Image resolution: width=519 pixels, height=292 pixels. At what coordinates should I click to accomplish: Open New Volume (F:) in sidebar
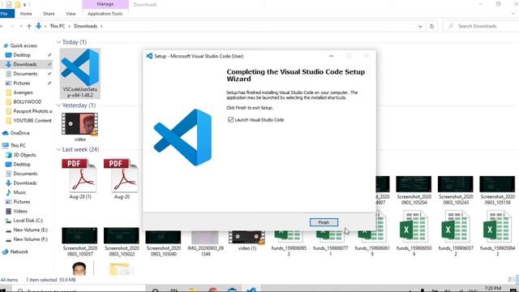[30, 239]
